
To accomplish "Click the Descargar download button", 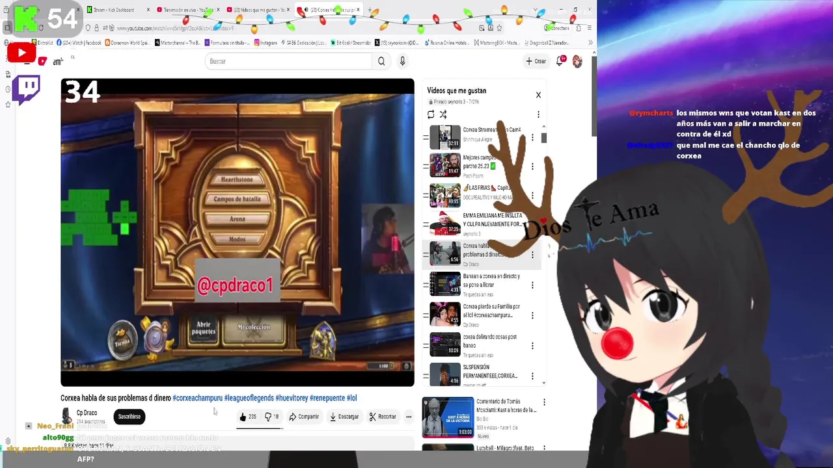I will [x=344, y=417].
